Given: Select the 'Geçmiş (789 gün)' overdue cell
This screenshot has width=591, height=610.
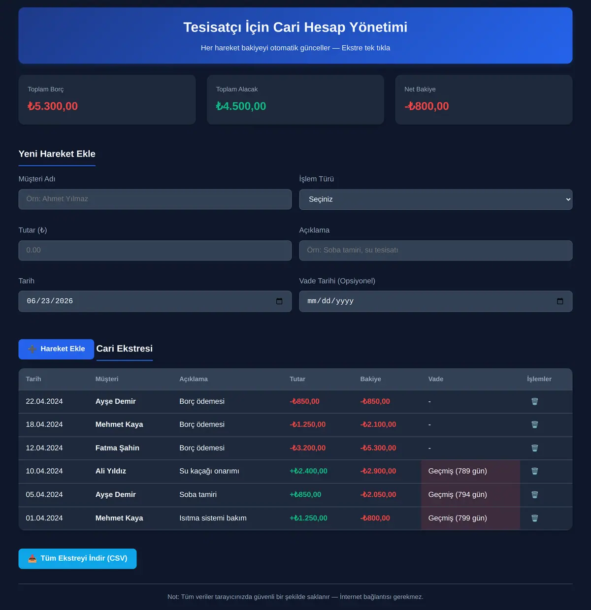Looking at the screenshot, I should point(470,472).
